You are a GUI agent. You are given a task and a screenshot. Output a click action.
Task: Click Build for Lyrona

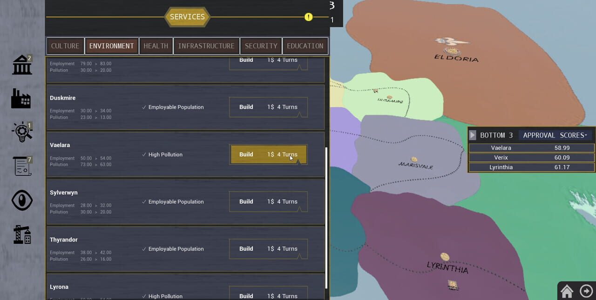268,295
